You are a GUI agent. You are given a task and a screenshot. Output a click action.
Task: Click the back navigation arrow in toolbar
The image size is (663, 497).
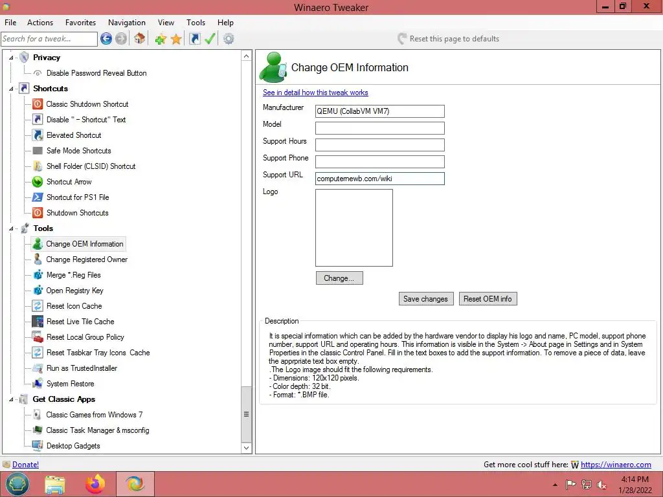pyautogui.click(x=106, y=39)
